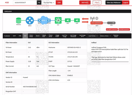Open the Last Usage Minitools tab

tap(73, 36)
